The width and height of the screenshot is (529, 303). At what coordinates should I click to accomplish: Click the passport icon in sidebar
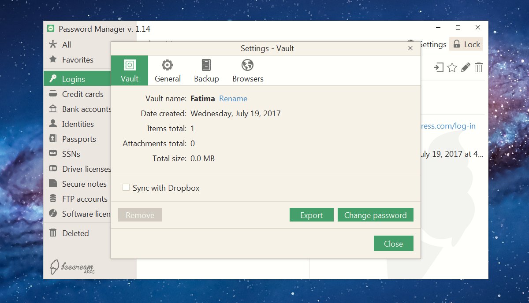click(53, 138)
